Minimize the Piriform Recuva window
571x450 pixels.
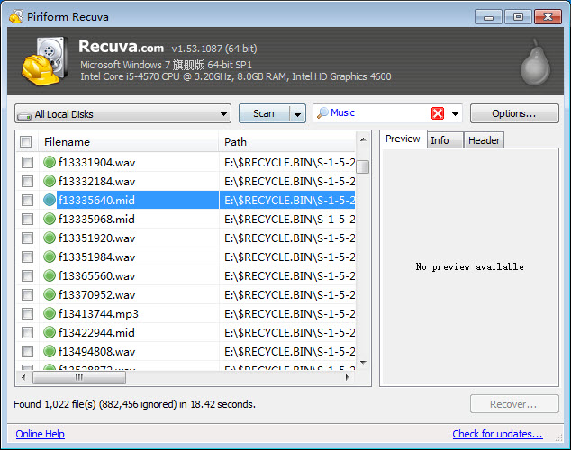click(488, 17)
